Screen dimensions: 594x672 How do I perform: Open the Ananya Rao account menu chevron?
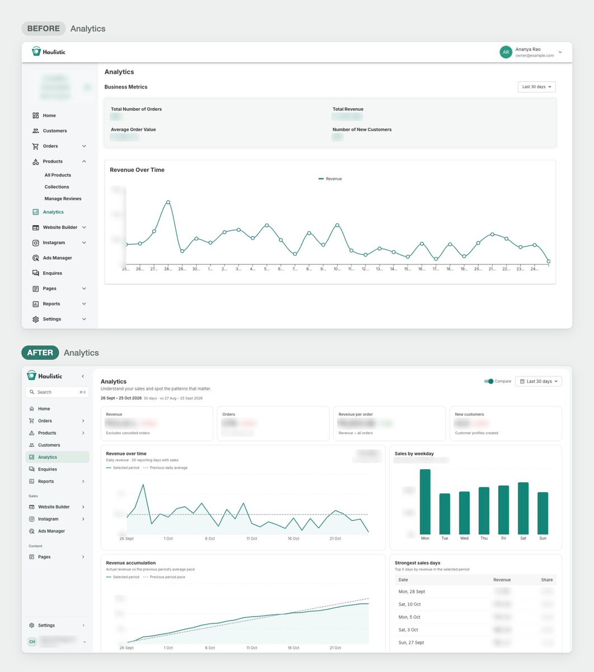[560, 52]
